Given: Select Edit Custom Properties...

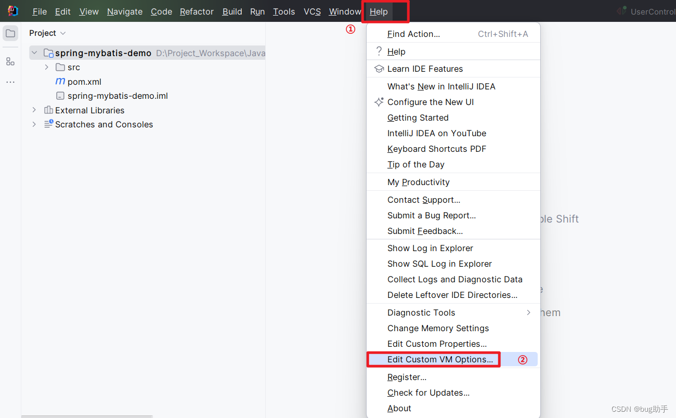Looking at the screenshot, I should [453, 344].
